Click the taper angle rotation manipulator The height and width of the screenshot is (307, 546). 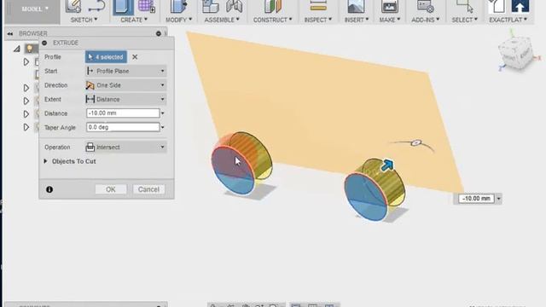click(x=416, y=142)
